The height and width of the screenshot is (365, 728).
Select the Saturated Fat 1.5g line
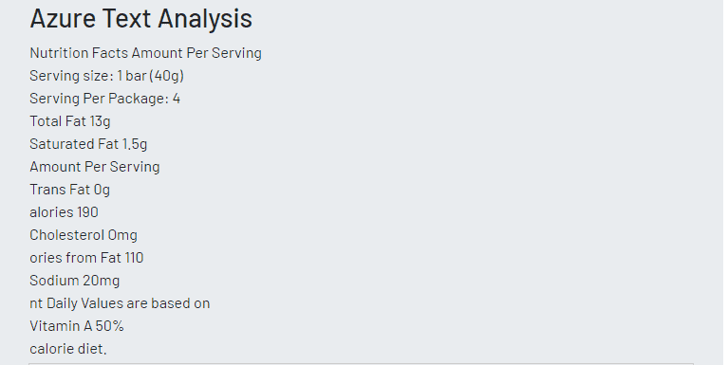[x=88, y=144]
